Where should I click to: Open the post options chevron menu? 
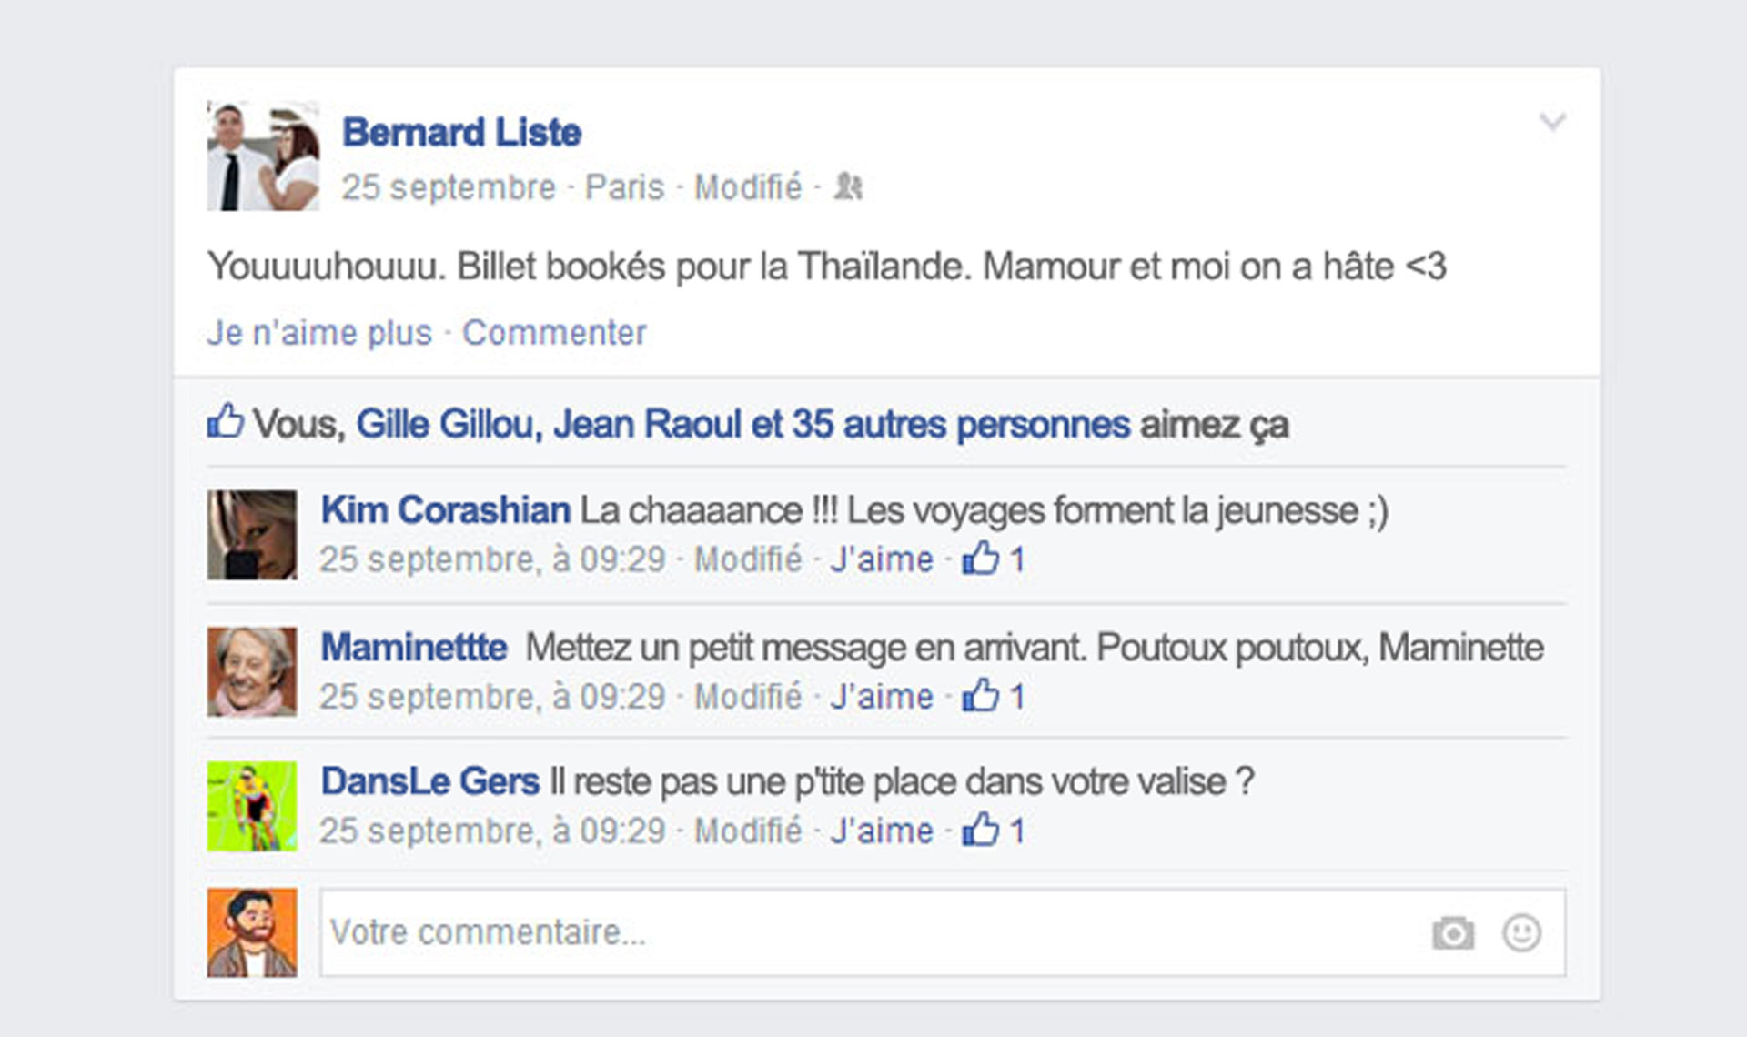(x=1552, y=122)
